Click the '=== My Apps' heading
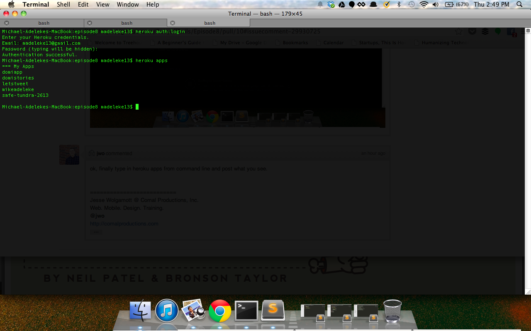The image size is (531, 331). [18, 66]
